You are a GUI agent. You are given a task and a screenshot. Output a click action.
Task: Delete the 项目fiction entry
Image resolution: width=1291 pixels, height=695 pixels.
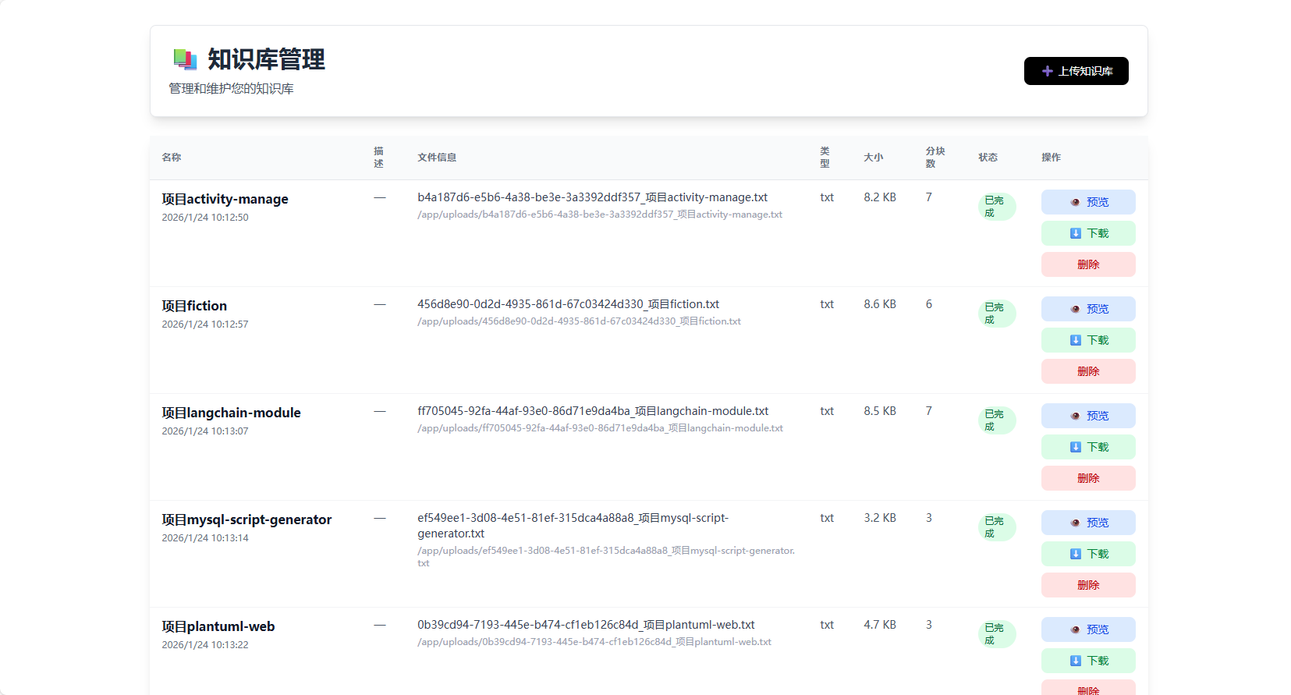click(1087, 371)
